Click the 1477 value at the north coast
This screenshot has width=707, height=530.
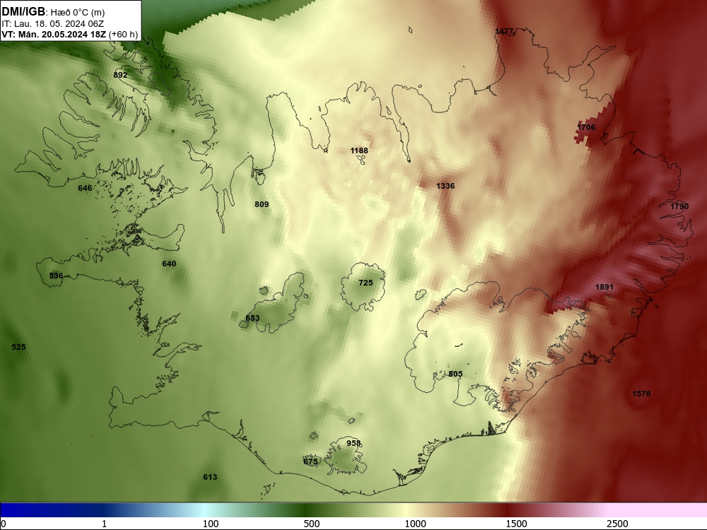click(504, 31)
